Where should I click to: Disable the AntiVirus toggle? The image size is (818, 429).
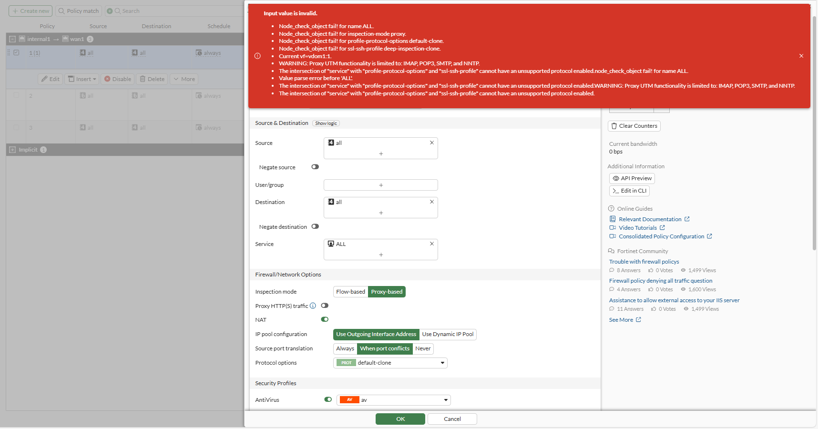(328, 399)
